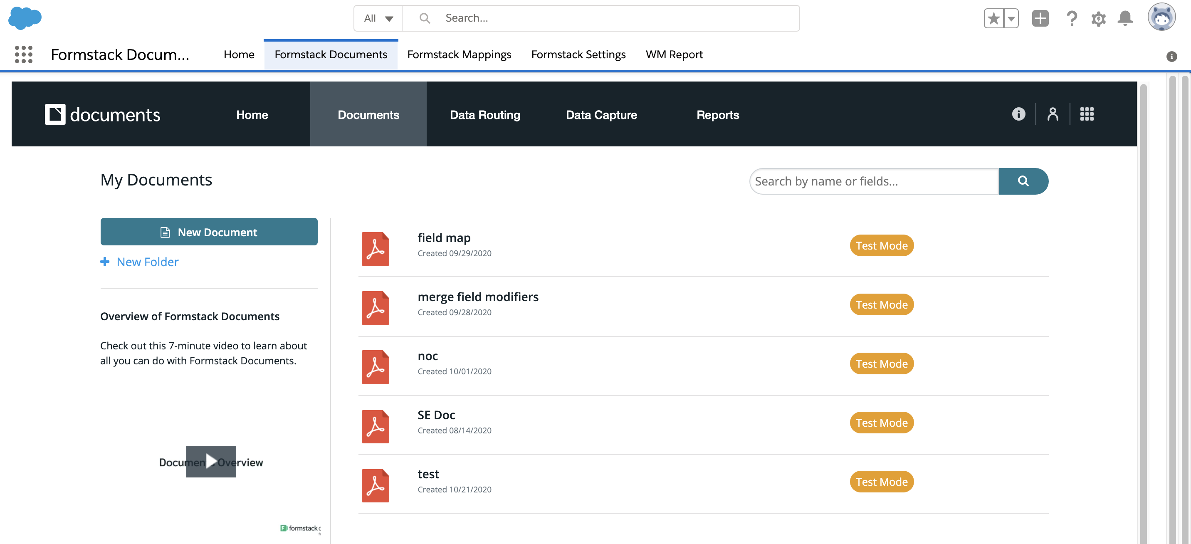Open the All search scope dropdown
Image resolution: width=1191 pixels, height=544 pixels.
point(378,18)
